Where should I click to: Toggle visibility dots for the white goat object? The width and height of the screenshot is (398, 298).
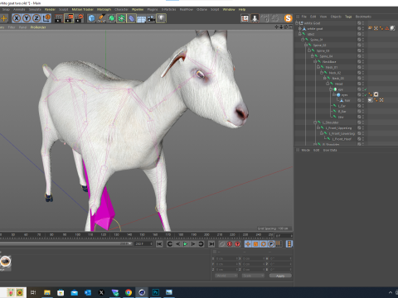coord(363,29)
